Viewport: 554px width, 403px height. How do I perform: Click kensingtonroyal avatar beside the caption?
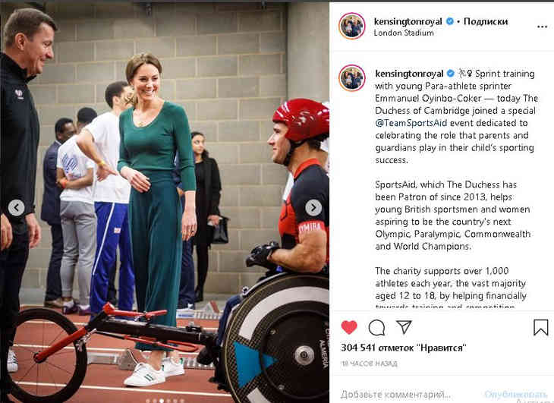pos(352,78)
